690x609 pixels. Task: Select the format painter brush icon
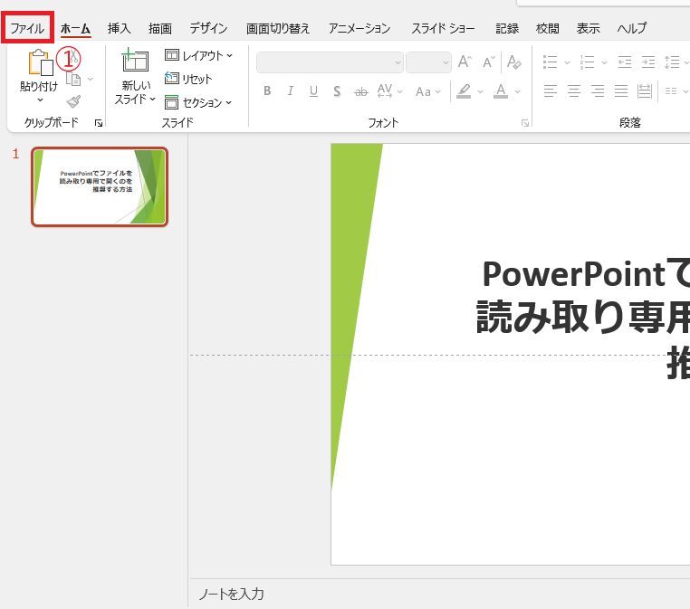(73, 102)
